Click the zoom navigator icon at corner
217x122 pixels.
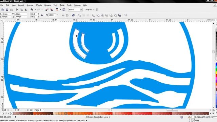214,110
